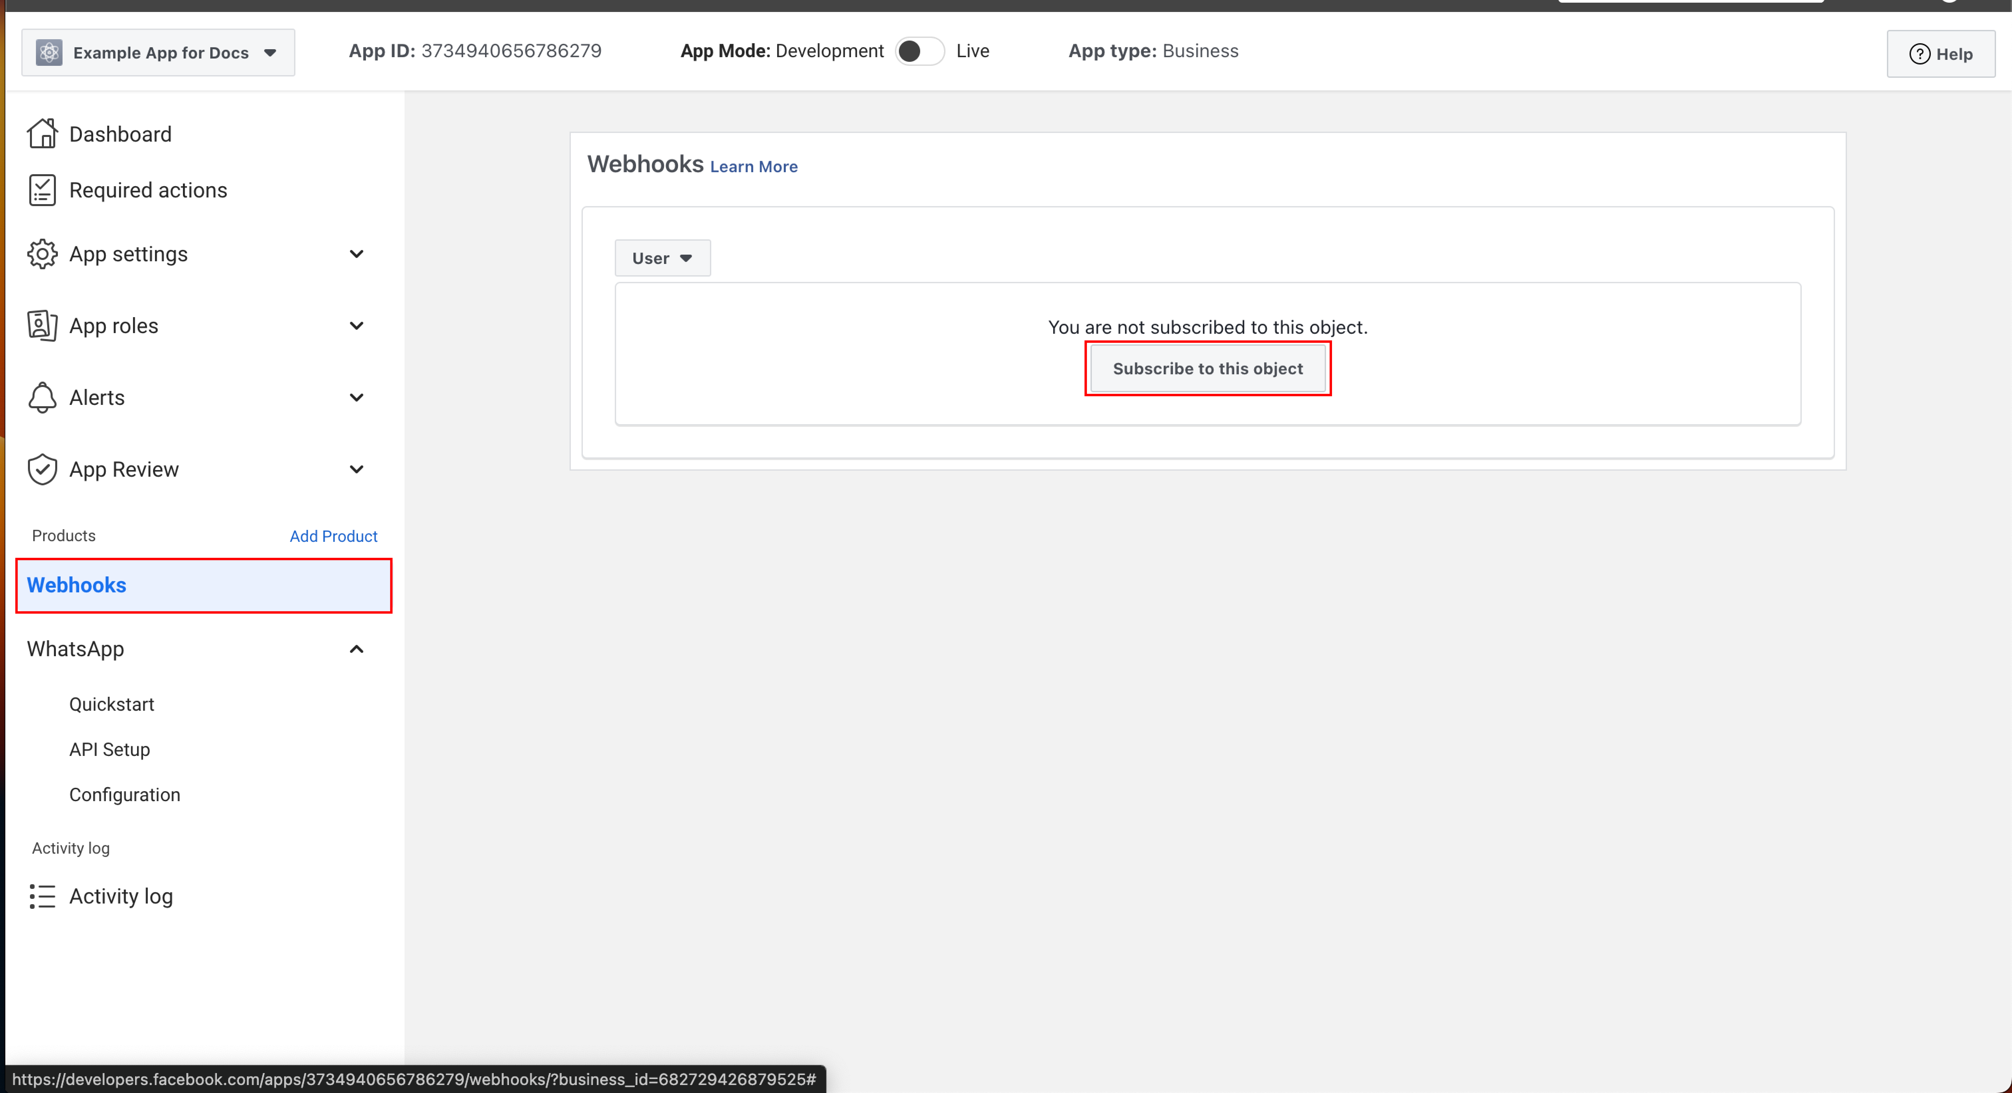The width and height of the screenshot is (2012, 1093).
Task: Click the App roles badge icon
Action: click(42, 325)
